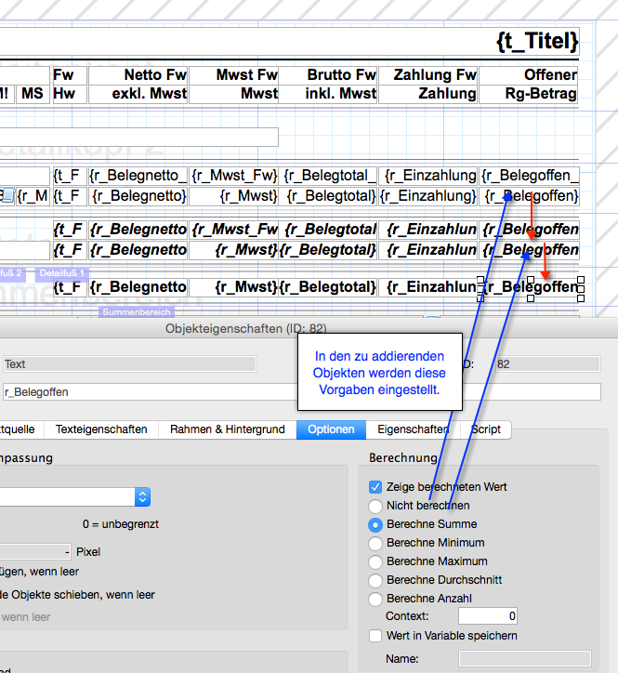618x673 pixels.
Task: Open the Rahmen & Hintergrund tab
Action: (227, 429)
